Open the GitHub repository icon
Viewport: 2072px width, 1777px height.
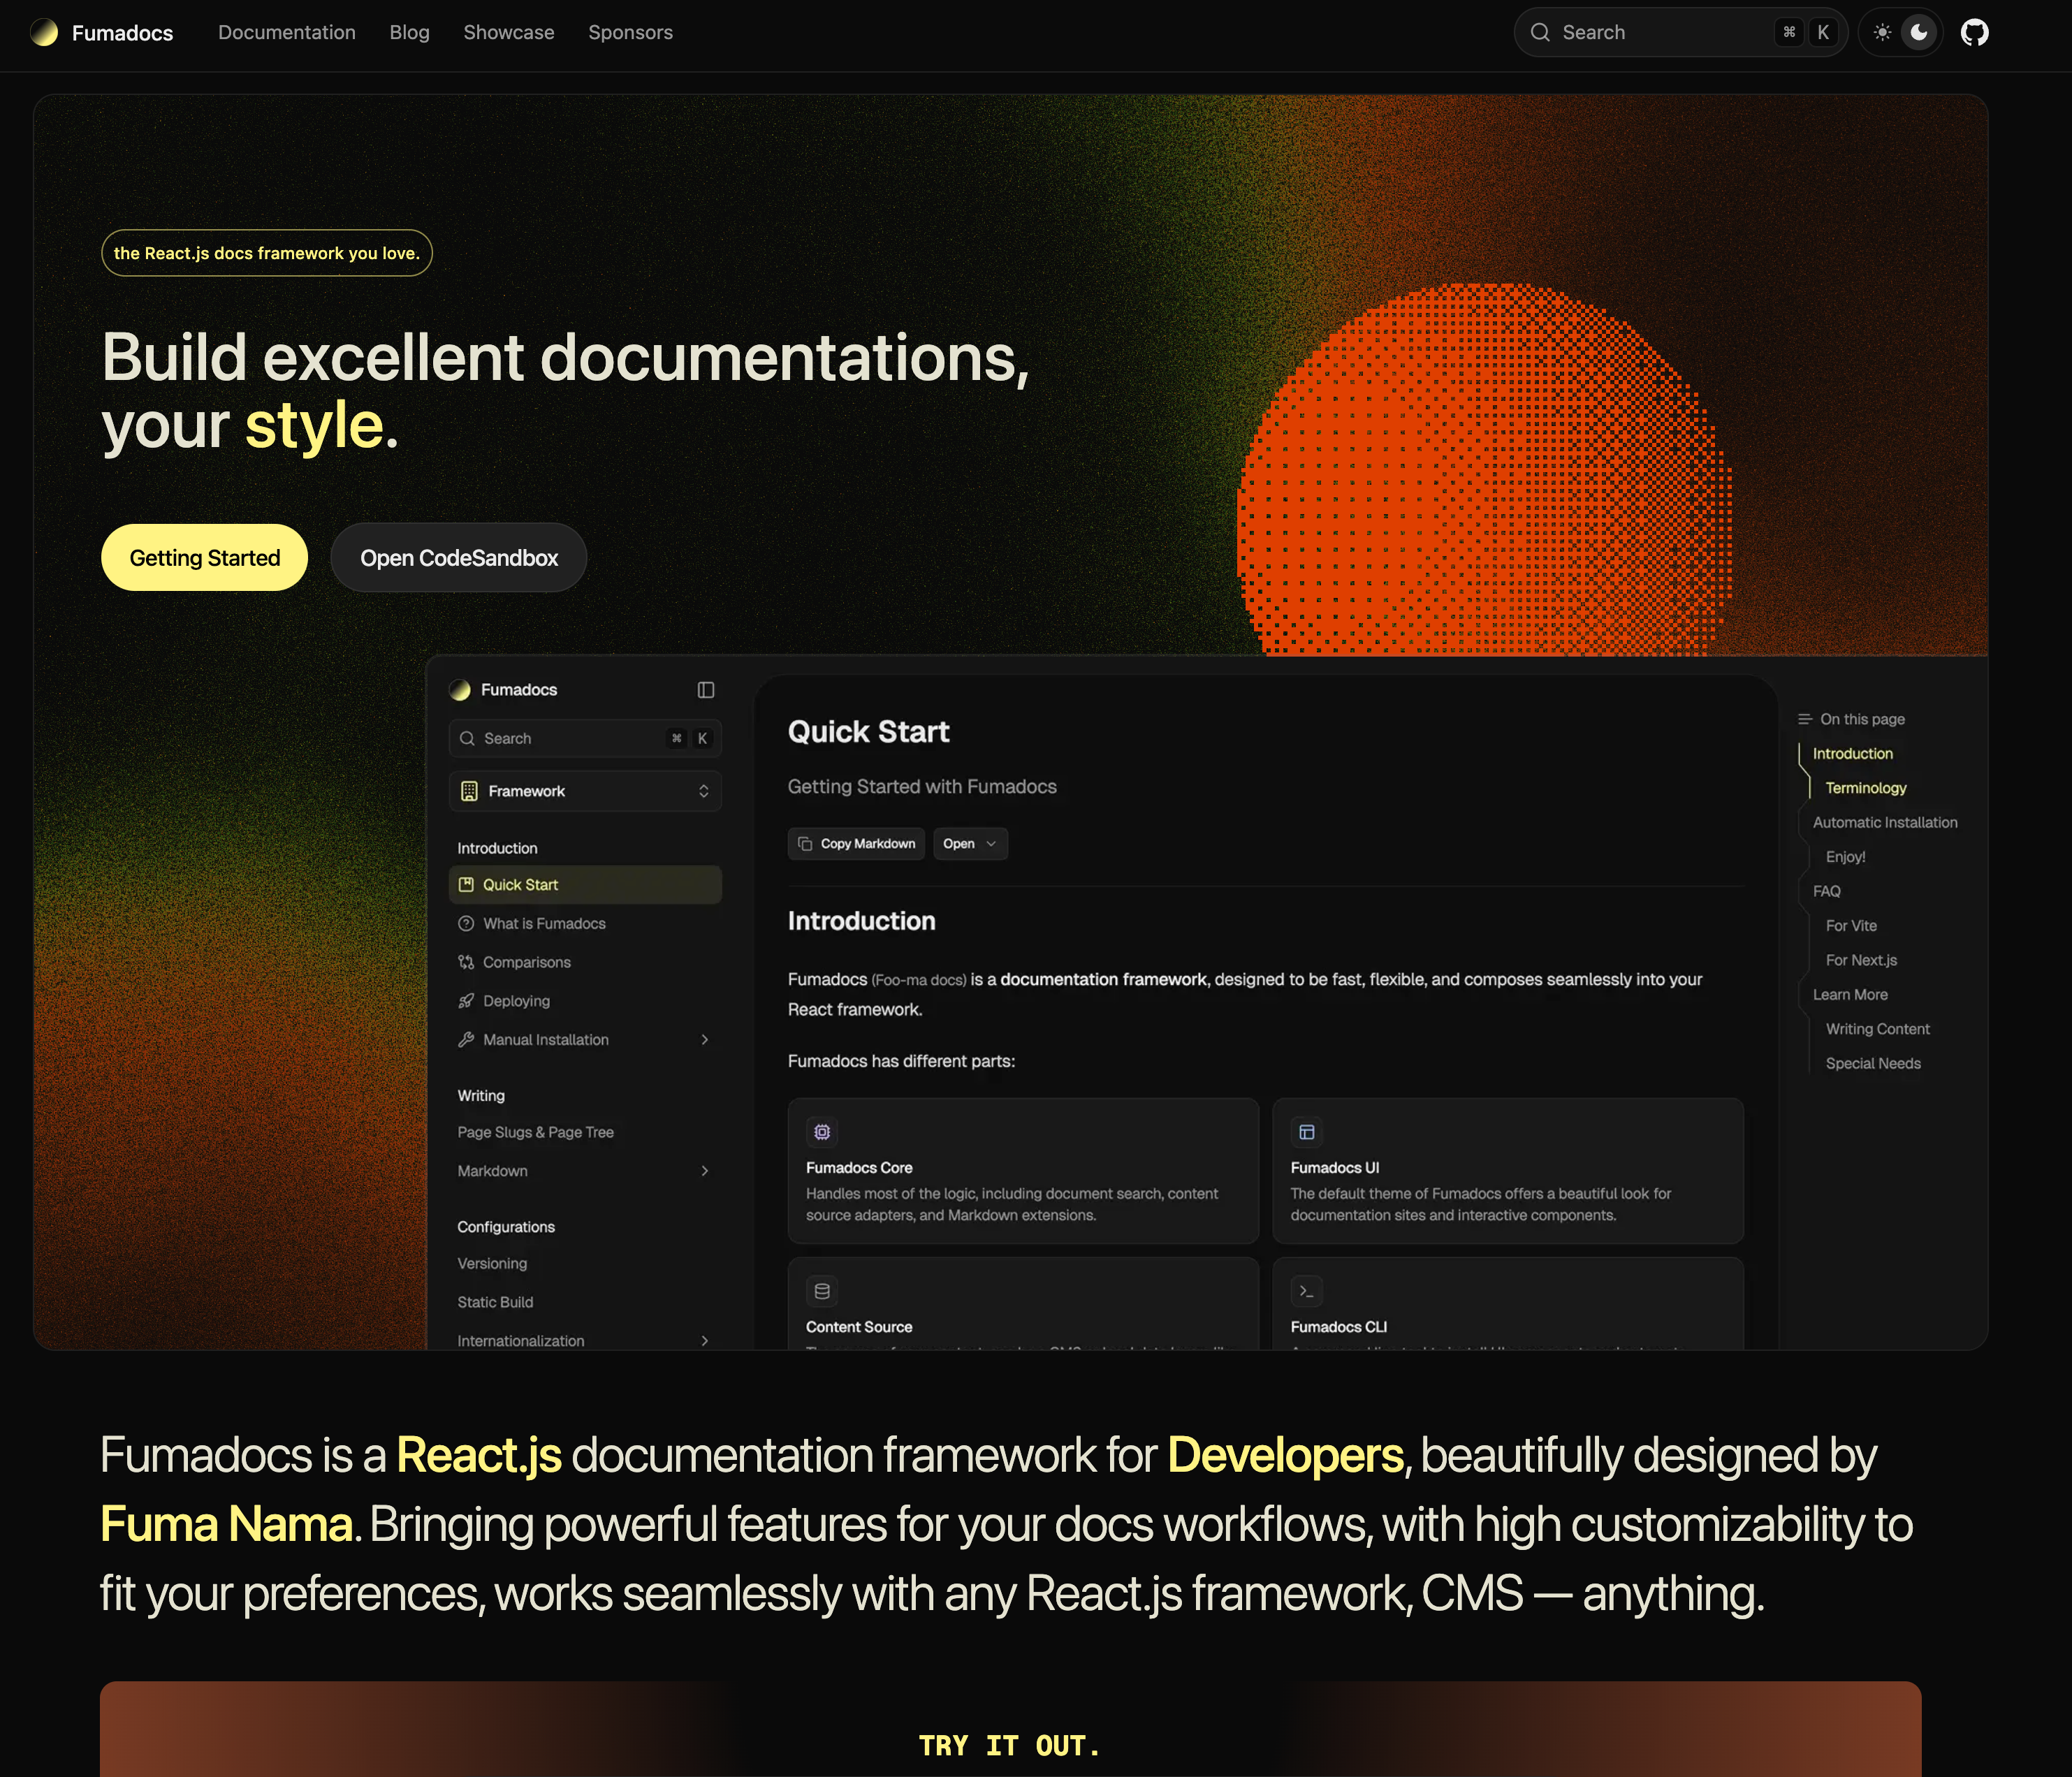[1974, 33]
